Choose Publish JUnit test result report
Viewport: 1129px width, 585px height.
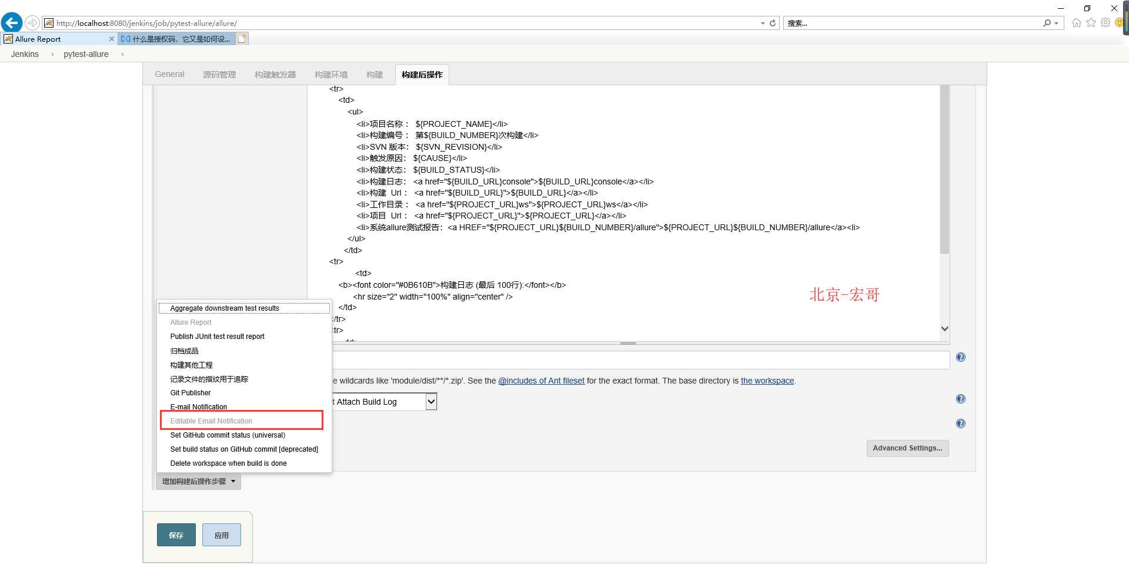tap(244, 337)
